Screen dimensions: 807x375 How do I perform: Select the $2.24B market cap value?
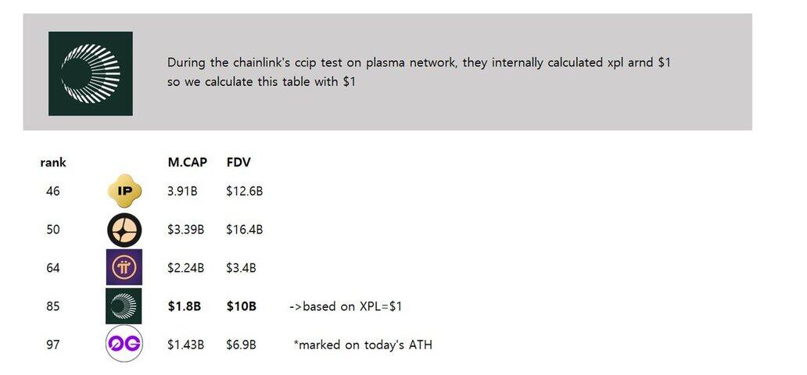click(186, 268)
